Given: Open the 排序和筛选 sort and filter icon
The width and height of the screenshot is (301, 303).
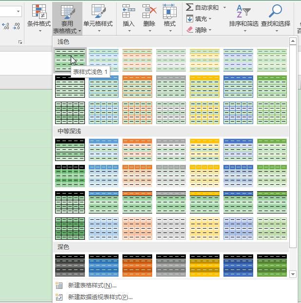Looking at the screenshot, I should click(x=243, y=11).
